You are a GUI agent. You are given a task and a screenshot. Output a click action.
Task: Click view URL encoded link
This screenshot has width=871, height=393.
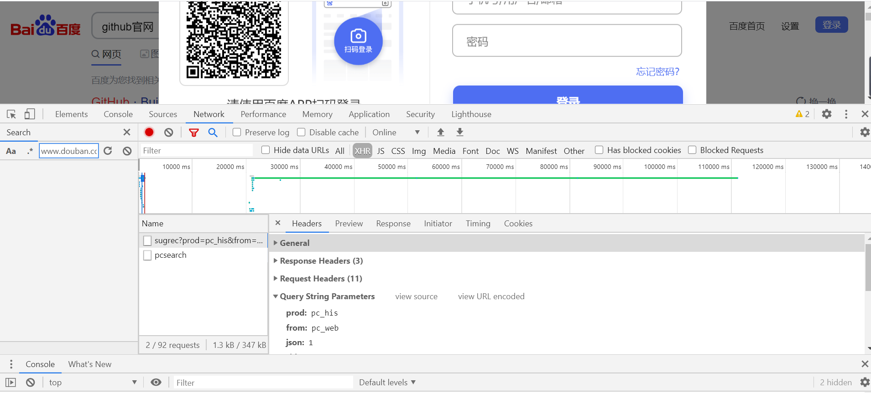[x=491, y=296]
